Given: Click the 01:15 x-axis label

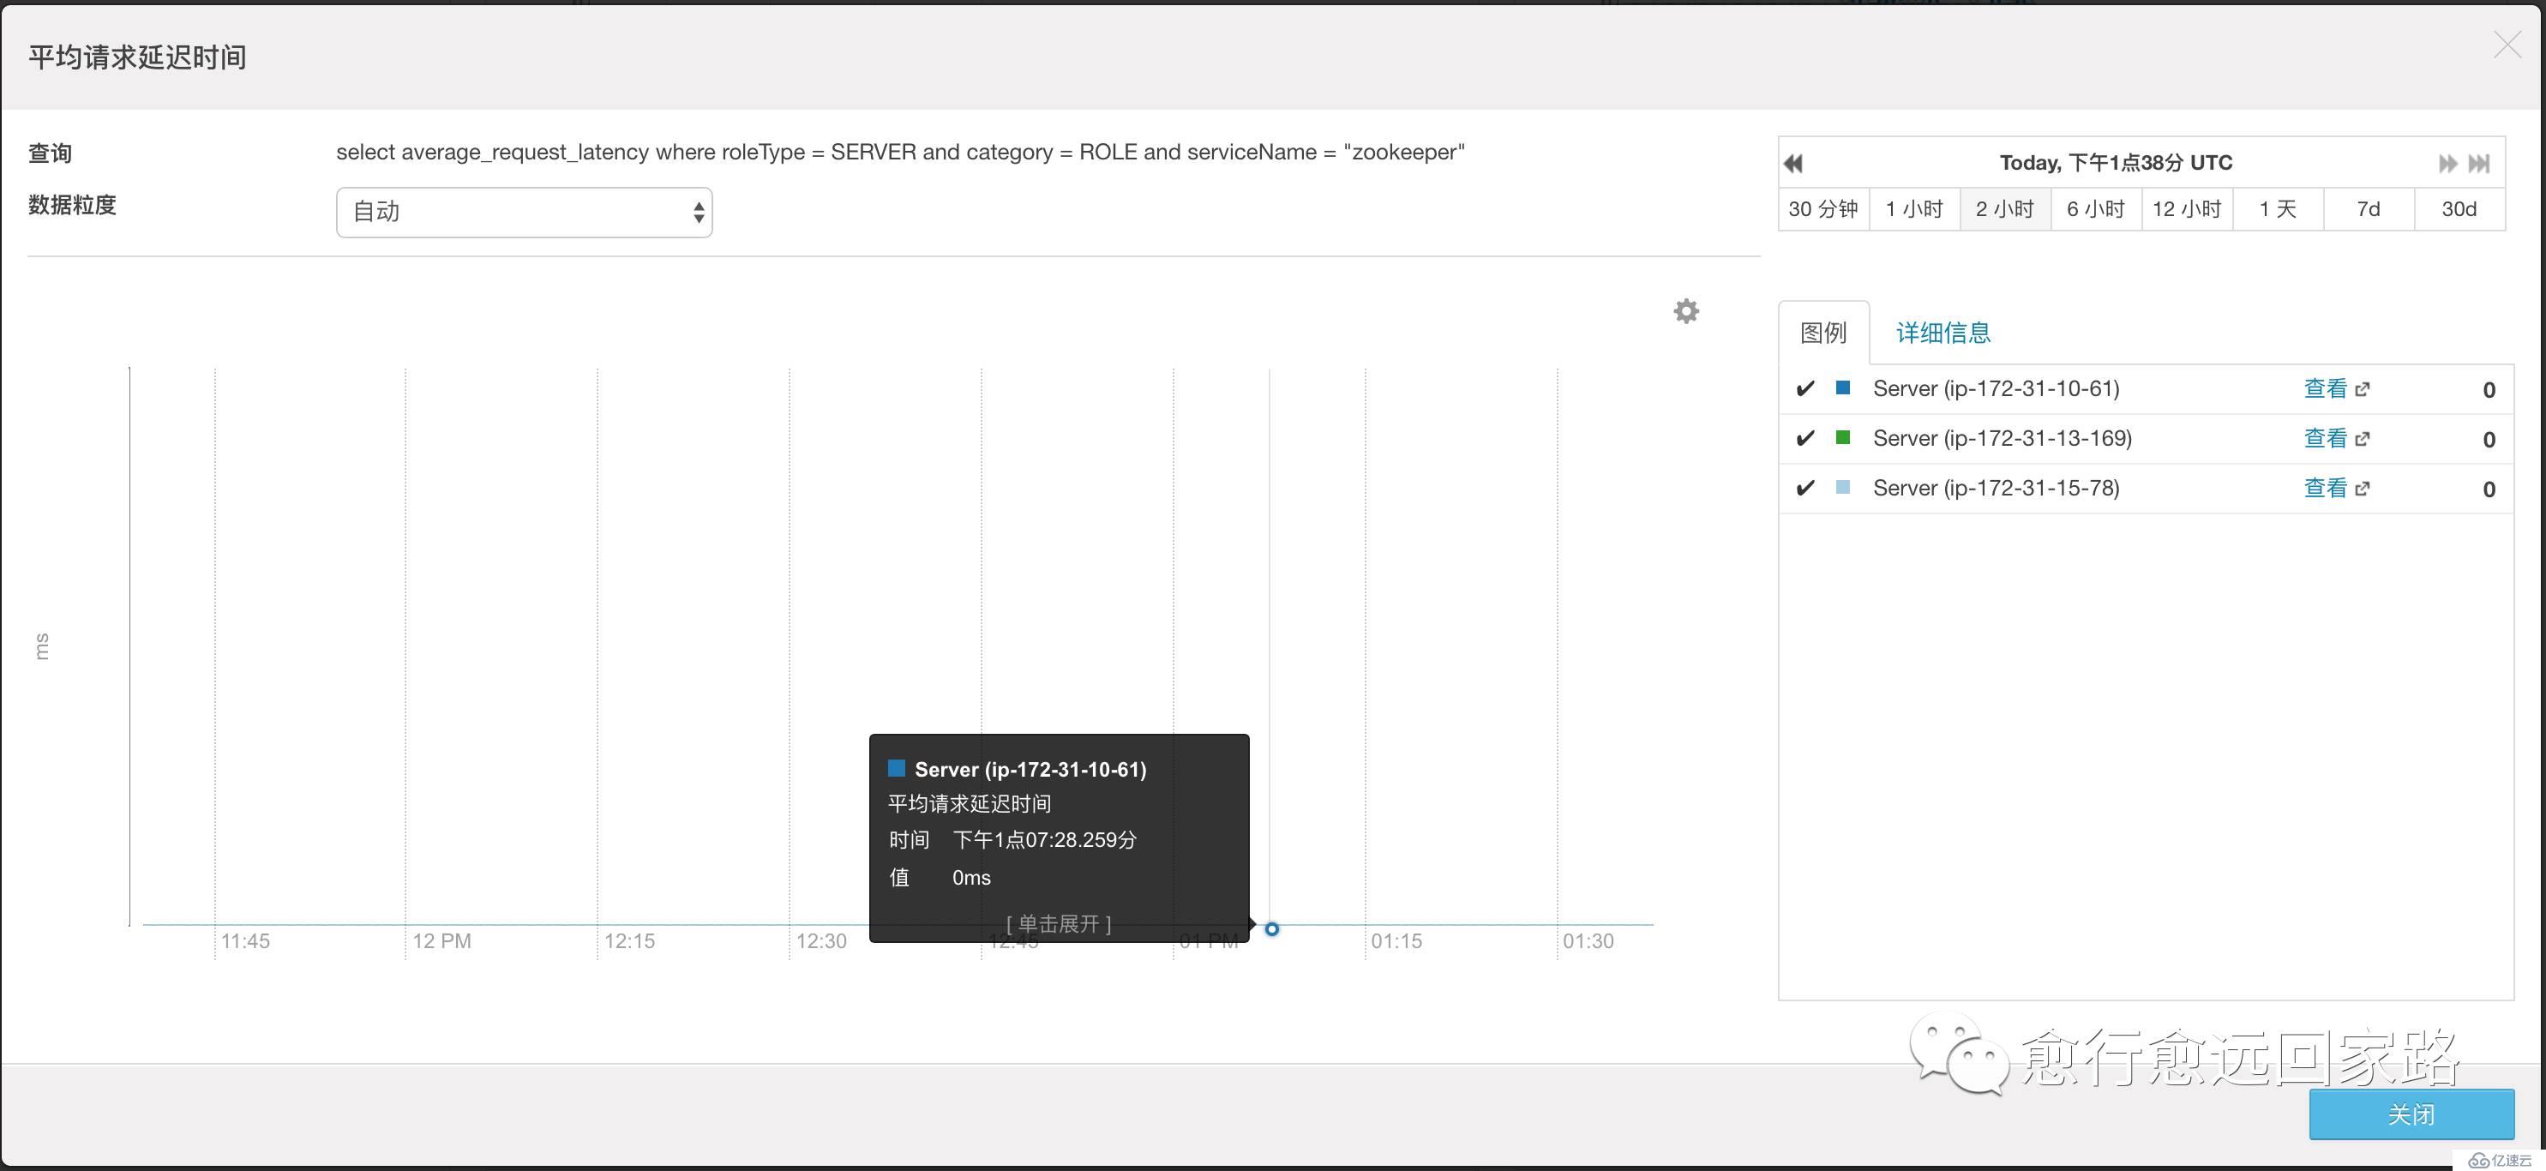Looking at the screenshot, I should 1396,942.
